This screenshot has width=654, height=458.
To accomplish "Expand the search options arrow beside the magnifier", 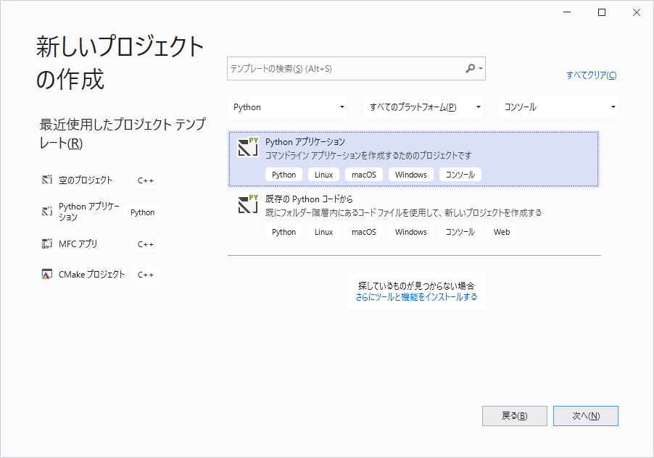I will coord(481,69).
